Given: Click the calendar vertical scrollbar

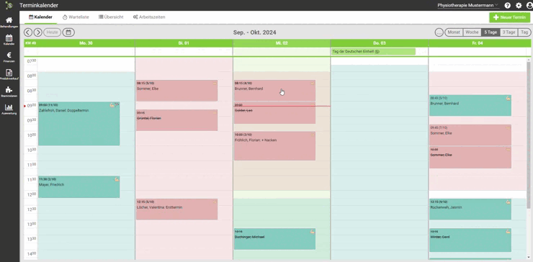Looking at the screenshot, I should (529, 135).
